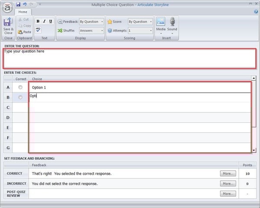
Task: Click the Shuffle arrows icon
Action: [60, 31]
